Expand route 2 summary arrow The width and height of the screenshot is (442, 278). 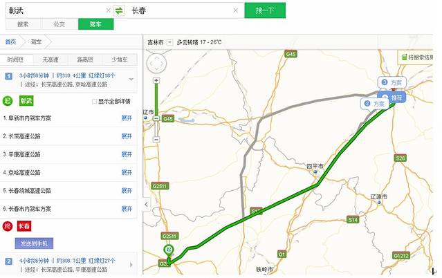(131, 265)
